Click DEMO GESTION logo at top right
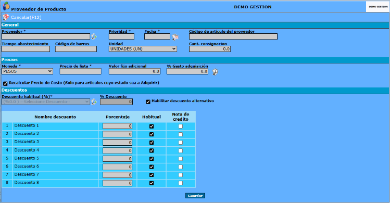 (378, 7)
